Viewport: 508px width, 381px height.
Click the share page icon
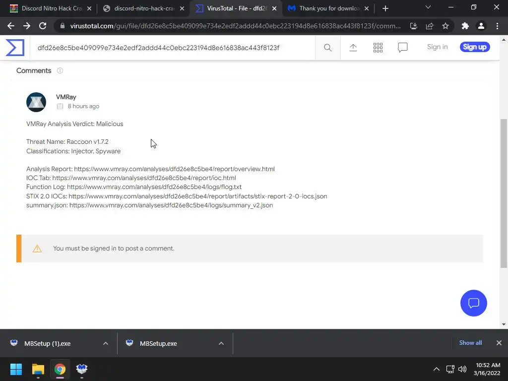tap(430, 26)
